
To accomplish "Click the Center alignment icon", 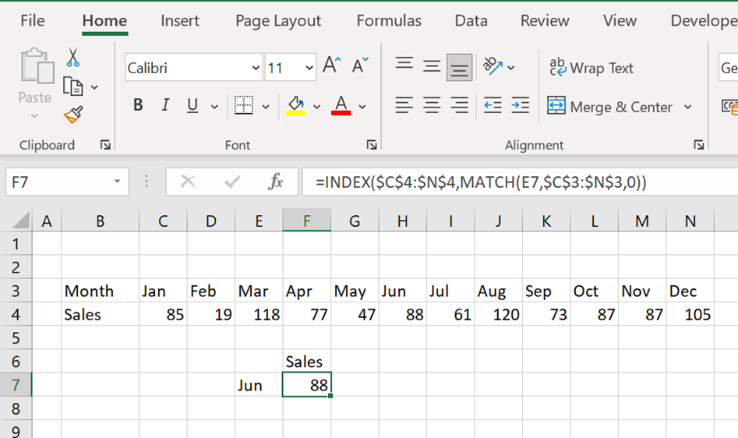I will coord(432,105).
